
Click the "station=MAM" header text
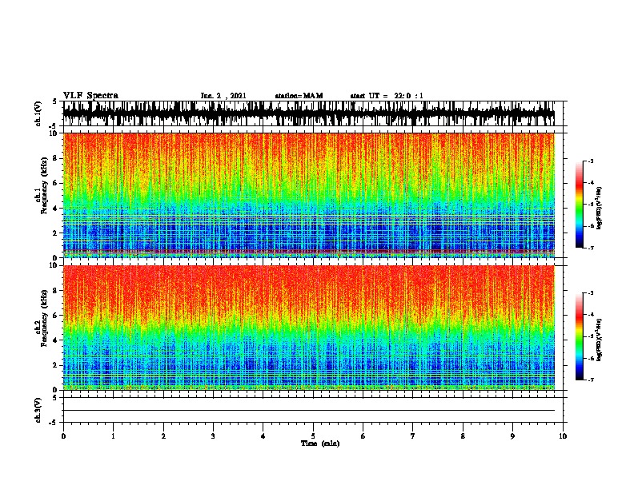point(299,96)
